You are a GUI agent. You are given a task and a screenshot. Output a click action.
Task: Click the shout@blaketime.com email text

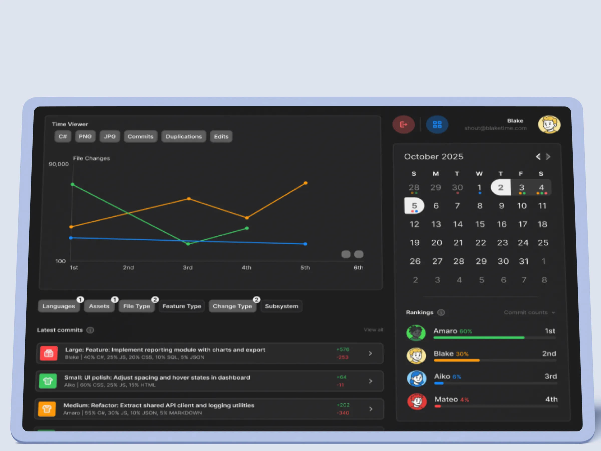[x=495, y=128]
